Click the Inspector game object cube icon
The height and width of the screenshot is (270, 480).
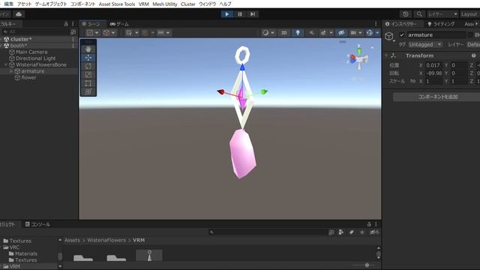pyautogui.click(x=389, y=36)
